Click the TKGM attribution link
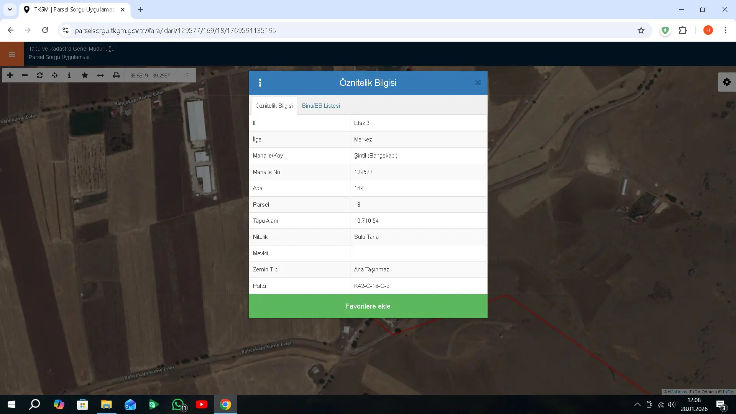Screen dimensions: 736x414 click(x=728, y=392)
